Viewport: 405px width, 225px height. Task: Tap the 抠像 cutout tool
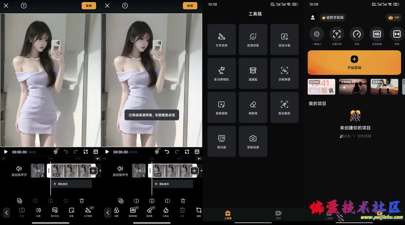pyautogui.click(x=72, y=212)
